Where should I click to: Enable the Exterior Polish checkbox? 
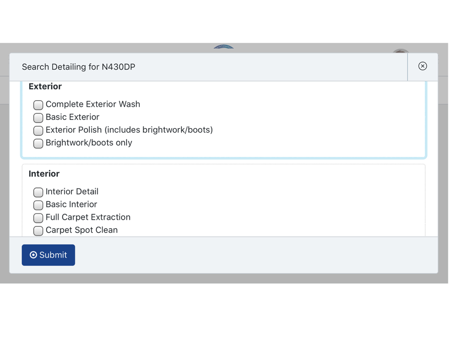coord(38,131)
